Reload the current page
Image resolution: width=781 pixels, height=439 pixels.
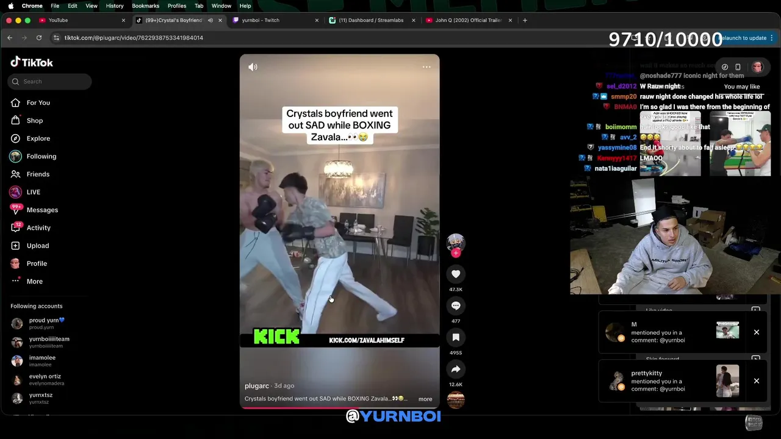pyautogui.click(x=39, y=38)
